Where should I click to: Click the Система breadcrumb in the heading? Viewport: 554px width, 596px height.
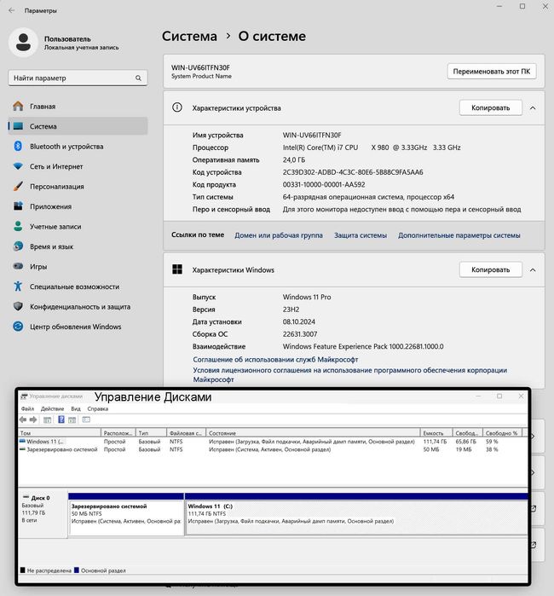click(x=189, y=36)
